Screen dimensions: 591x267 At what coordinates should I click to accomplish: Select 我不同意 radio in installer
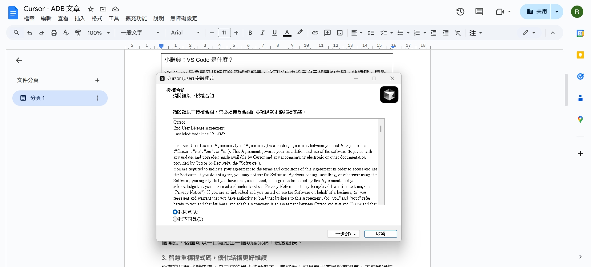[x=175, y=219]
